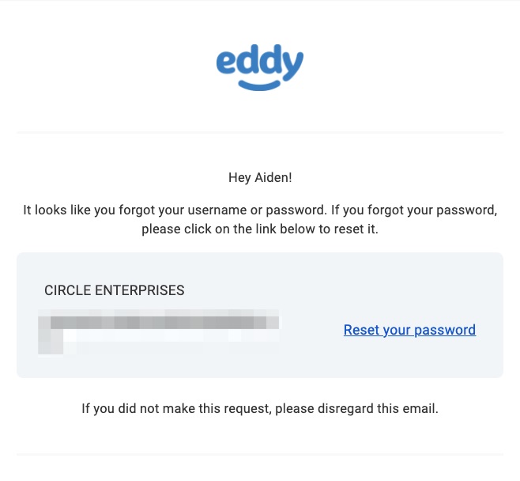The image size is (520, 481).
Task: Click "If you did not make this request" text
Action: 177,409
